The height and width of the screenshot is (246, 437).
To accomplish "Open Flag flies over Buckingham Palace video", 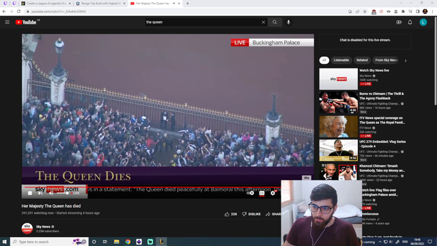I will point(380,192).
